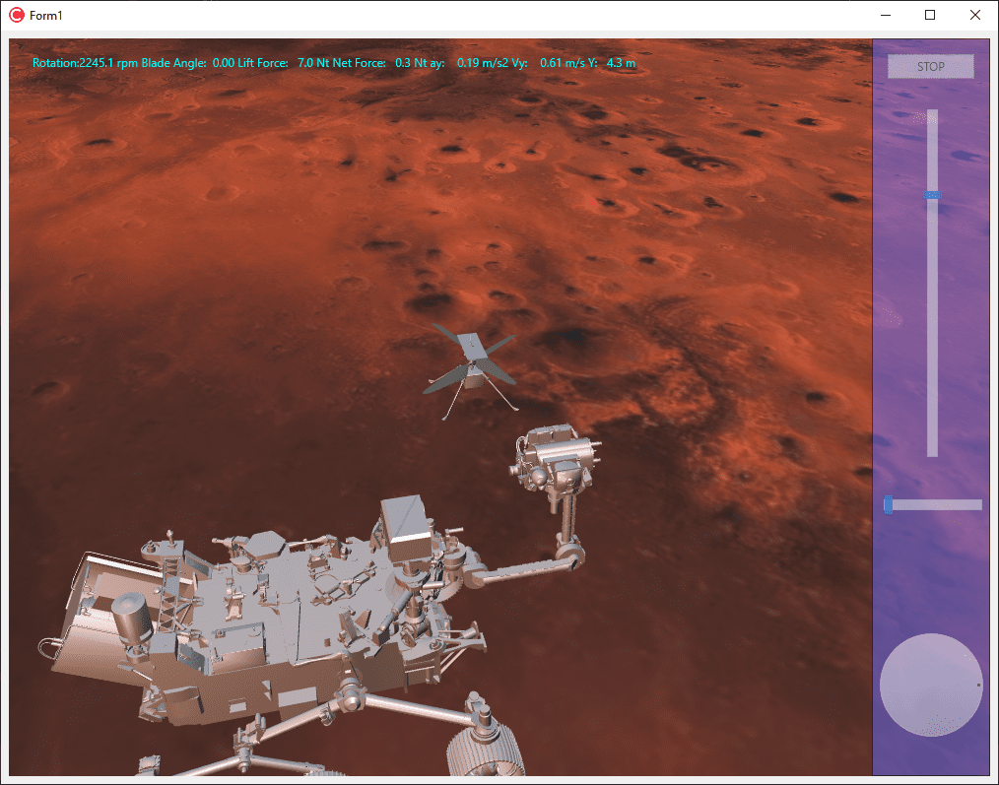The height and width of the screenshot is (785, 999).
Task: Minimize the Form1 window
Action: pos(886,16)
